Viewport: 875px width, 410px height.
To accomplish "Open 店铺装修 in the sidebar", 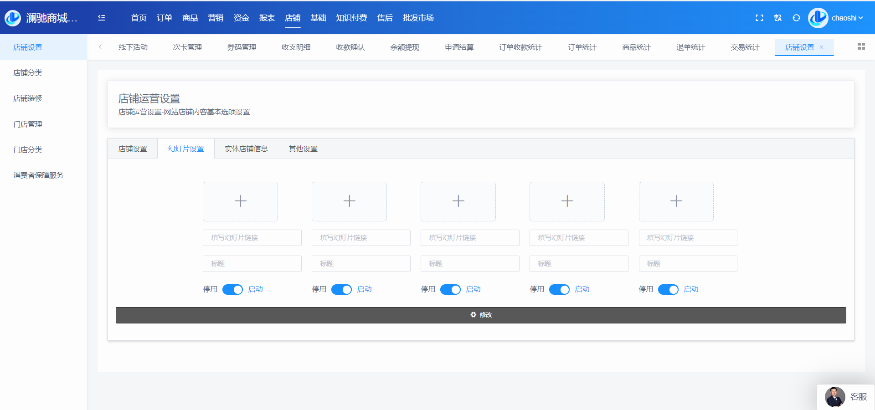I will (28, 98).
